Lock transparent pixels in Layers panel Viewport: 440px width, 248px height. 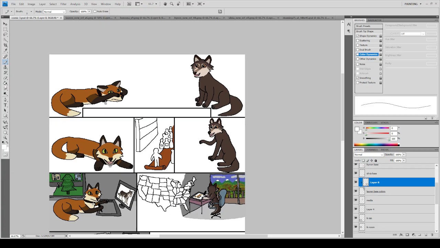click(x=364, y=161)
